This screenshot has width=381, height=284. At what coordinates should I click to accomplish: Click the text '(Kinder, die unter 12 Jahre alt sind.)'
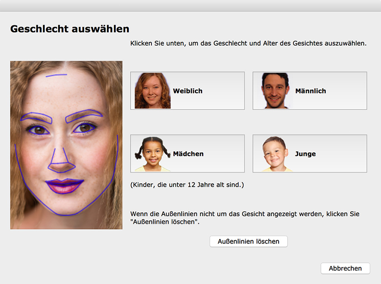[187, 185]
